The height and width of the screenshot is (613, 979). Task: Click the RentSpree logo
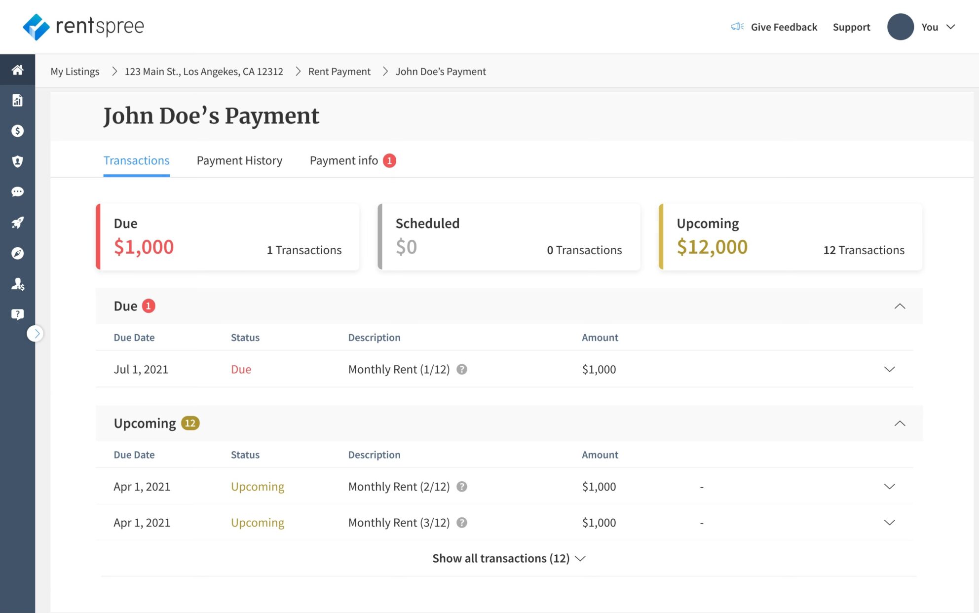tap(84, 27)
